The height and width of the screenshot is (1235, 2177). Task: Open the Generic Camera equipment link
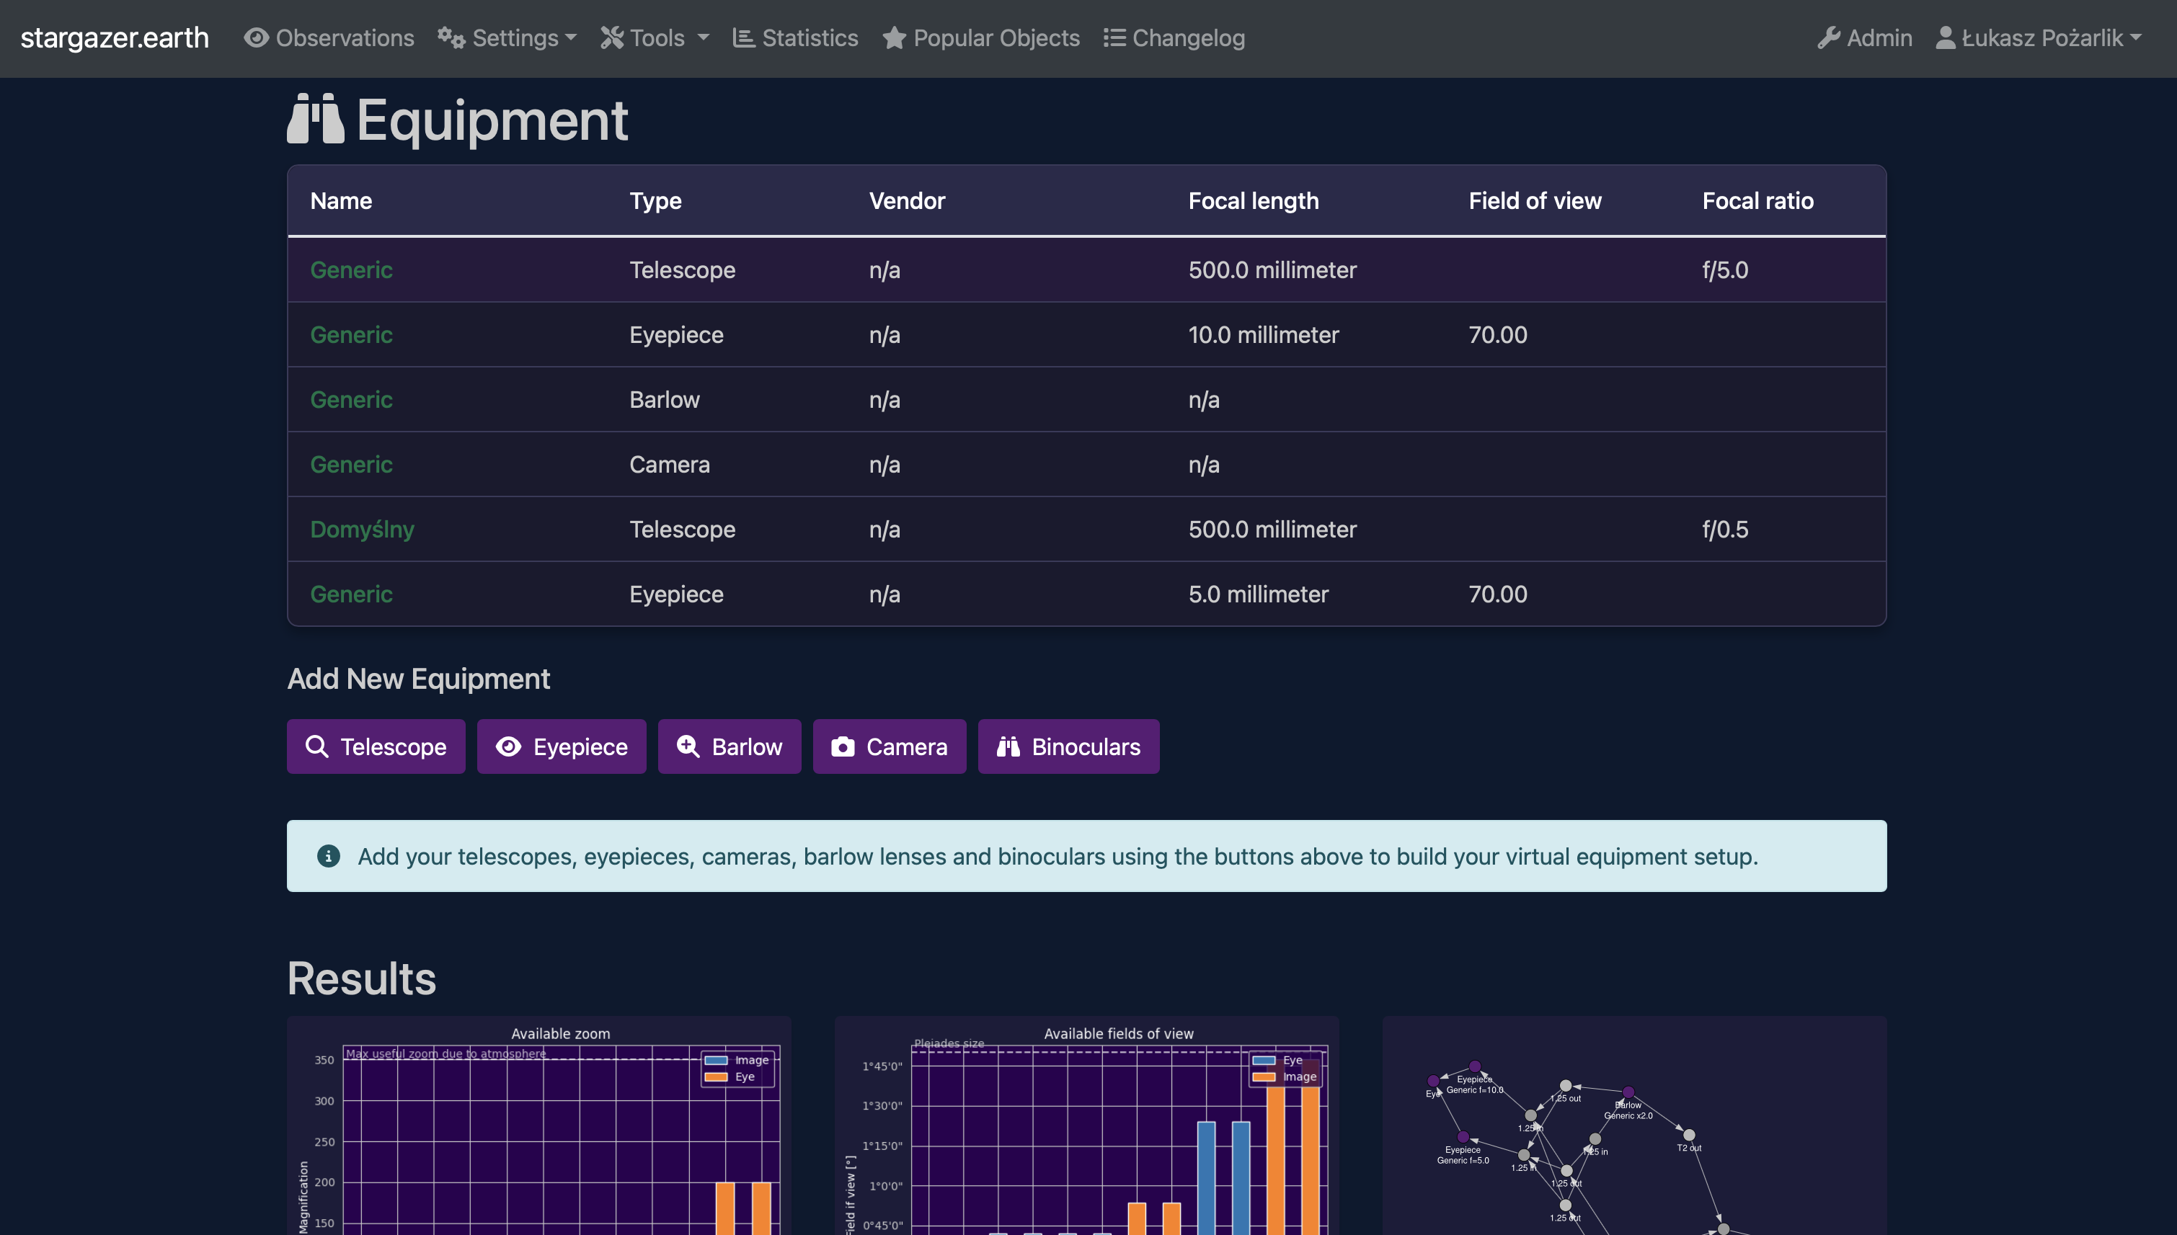pyautogui.click(x=351, y=464)
